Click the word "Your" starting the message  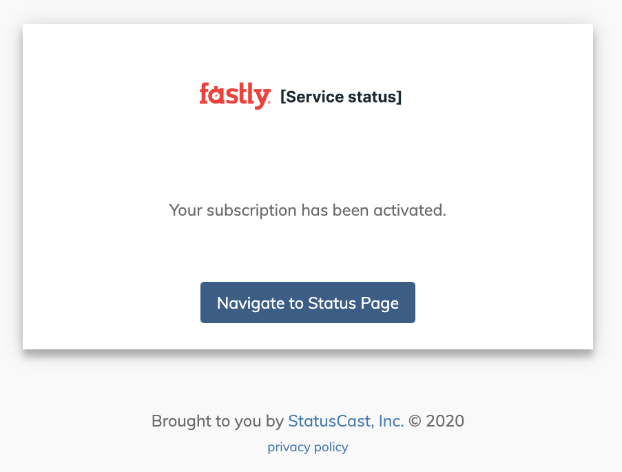click(x=185, y=210)
